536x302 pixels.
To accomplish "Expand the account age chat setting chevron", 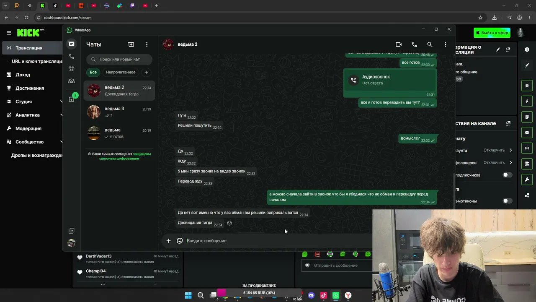I will (x=510, y=150).
